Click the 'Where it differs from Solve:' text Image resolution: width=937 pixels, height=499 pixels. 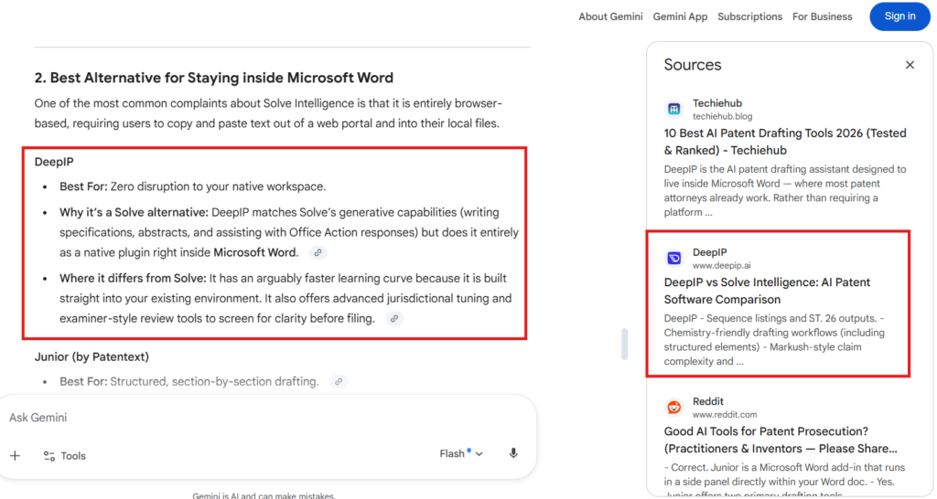tap(133, 278)
